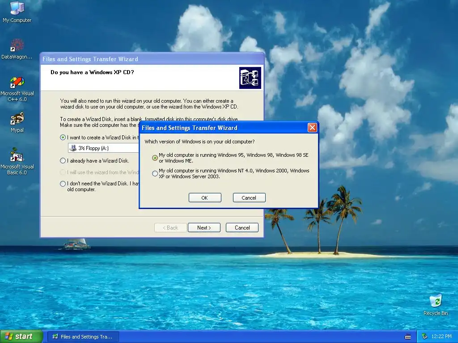Viewport: 458px width, 343px height.
Task: Close the version dialog with X
Action: 312,128
